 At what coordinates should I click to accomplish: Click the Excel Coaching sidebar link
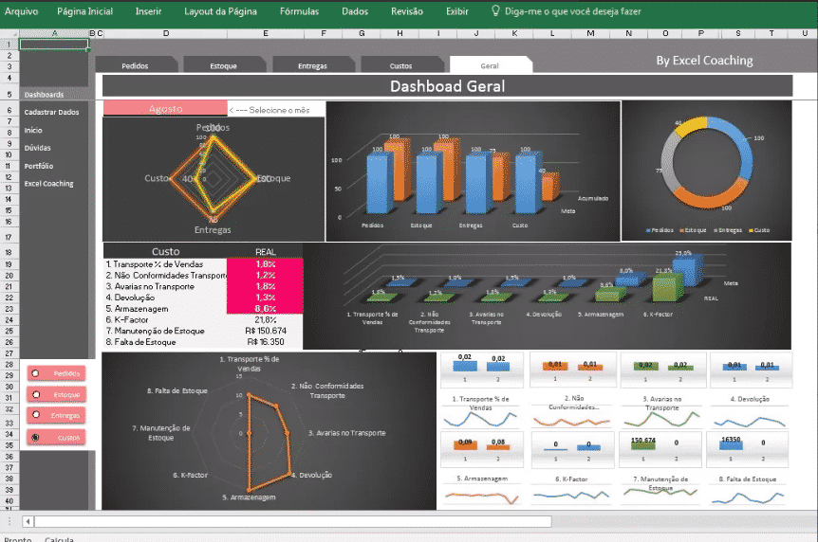48,184
